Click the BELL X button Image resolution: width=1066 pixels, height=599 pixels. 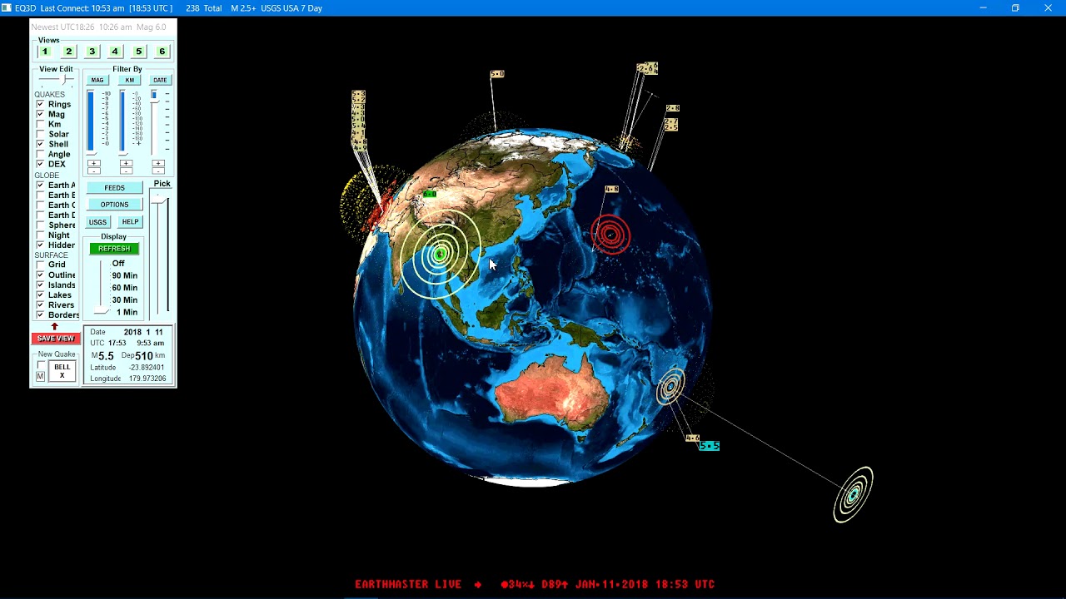click(x=62, y=371)
